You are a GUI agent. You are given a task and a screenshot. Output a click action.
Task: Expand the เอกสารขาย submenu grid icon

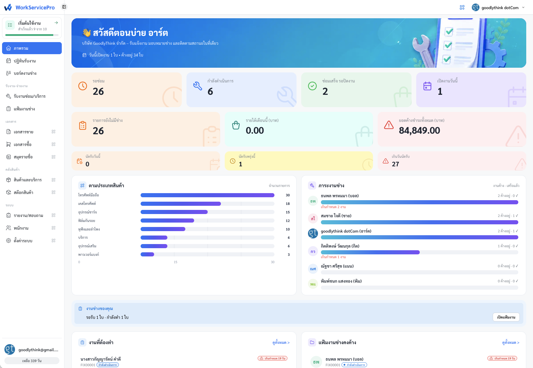(54, 132)
